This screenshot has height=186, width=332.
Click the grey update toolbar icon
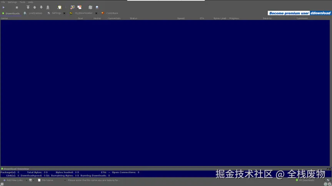tap(90, 7)
